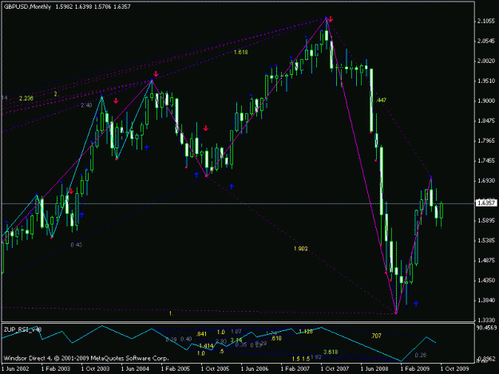Click the Windsor Direct 4 MetaQuotes copyright text
Image resolution: width=499 pixels, height=374 pixels.
pyautogui.click(x=86, y=358)
